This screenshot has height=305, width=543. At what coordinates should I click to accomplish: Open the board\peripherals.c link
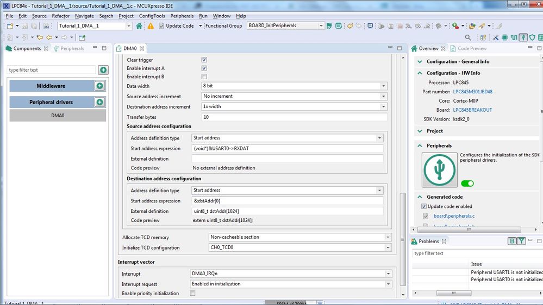pyautogui.click(x=454, y=216)
